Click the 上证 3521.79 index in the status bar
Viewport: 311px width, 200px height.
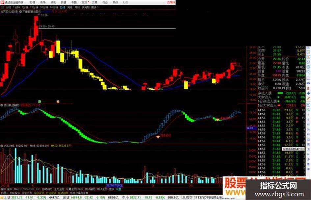13,198
